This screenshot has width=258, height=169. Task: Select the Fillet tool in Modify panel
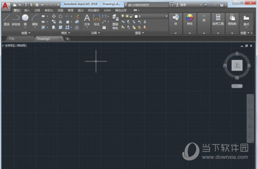pyautogui.click(x=68, y=21)
